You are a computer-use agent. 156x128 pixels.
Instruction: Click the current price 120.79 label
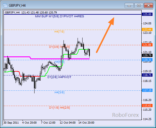point(147,55)
